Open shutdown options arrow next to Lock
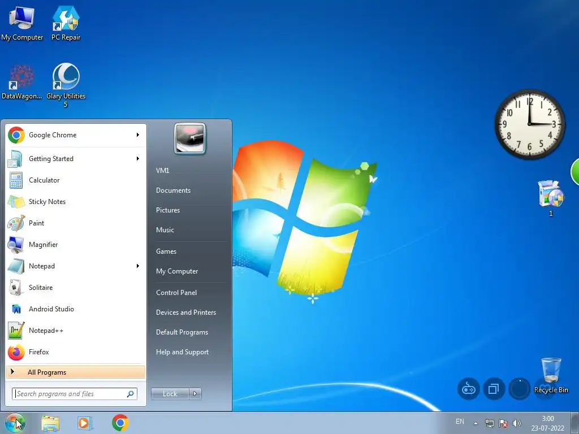The width and height of the screenshot is (579, 434). pos(195,394)
